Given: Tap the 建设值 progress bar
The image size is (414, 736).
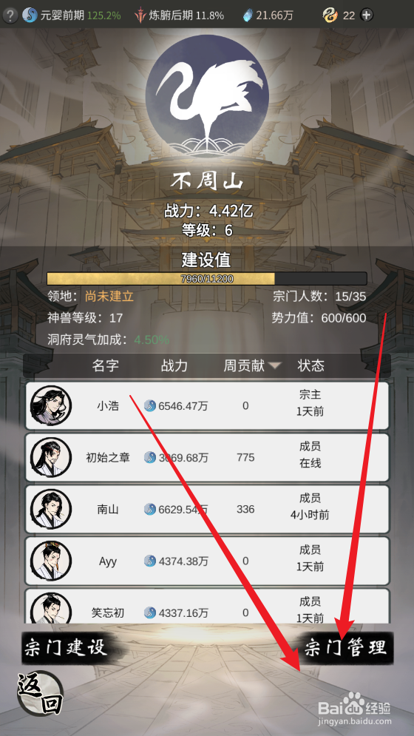Looking at the screenshot, I should point(207,279).
